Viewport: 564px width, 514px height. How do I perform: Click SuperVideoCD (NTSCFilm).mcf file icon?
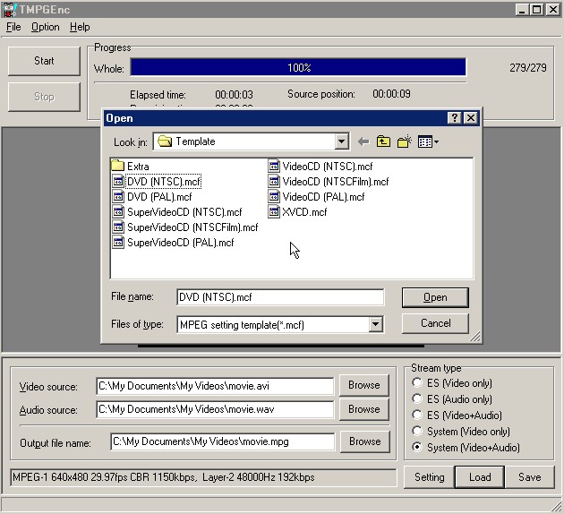point(118,227)
